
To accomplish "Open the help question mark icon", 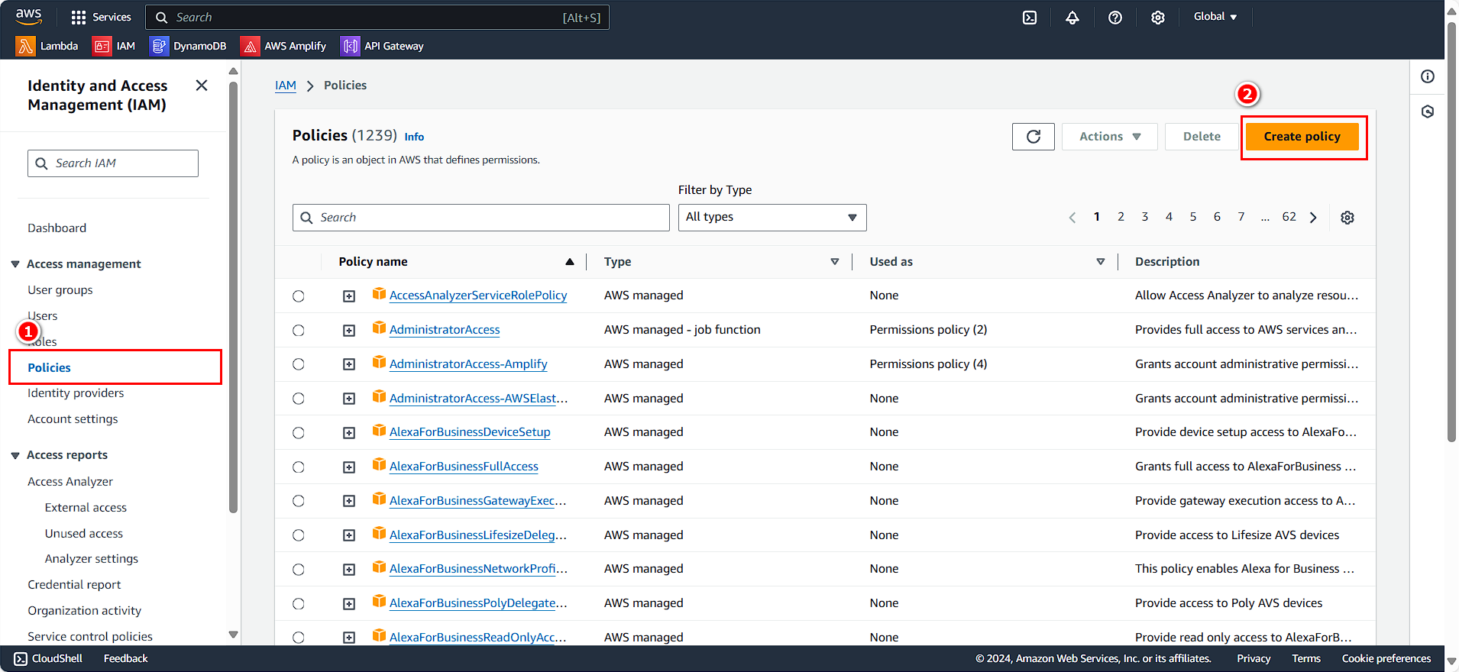I will tap(1115, 17).
